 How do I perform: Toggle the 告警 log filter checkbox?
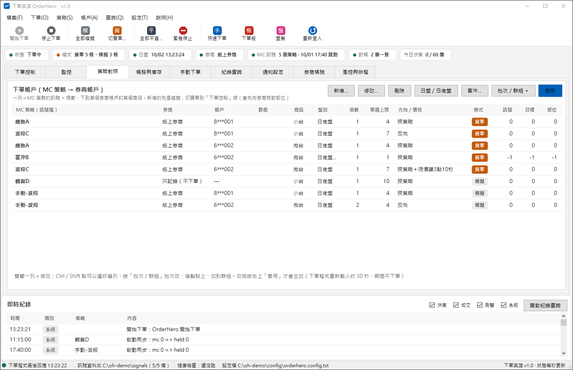(x=480, y=305)
